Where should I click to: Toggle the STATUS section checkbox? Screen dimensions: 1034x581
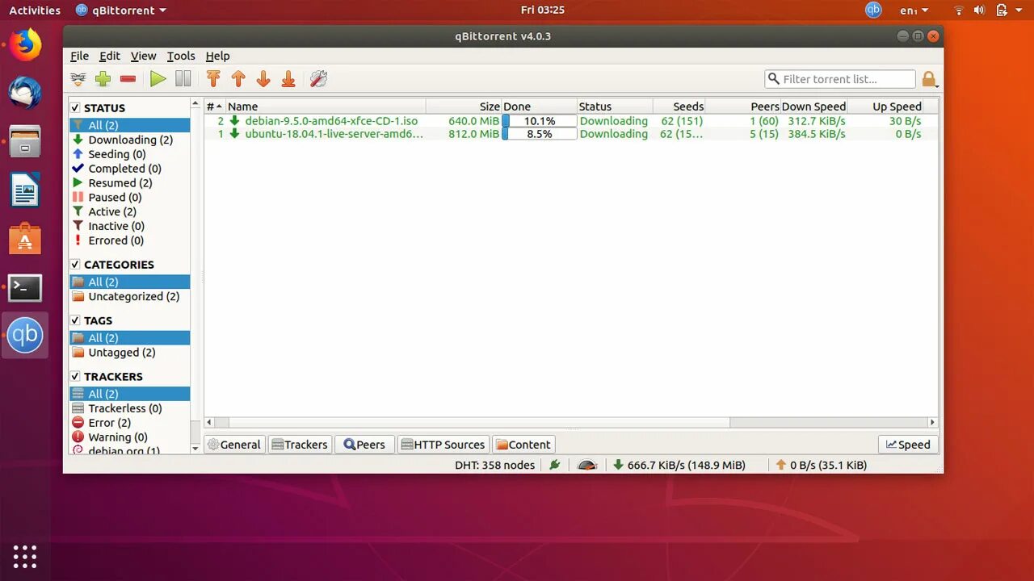pyautogui.click(x=75, y=107)
